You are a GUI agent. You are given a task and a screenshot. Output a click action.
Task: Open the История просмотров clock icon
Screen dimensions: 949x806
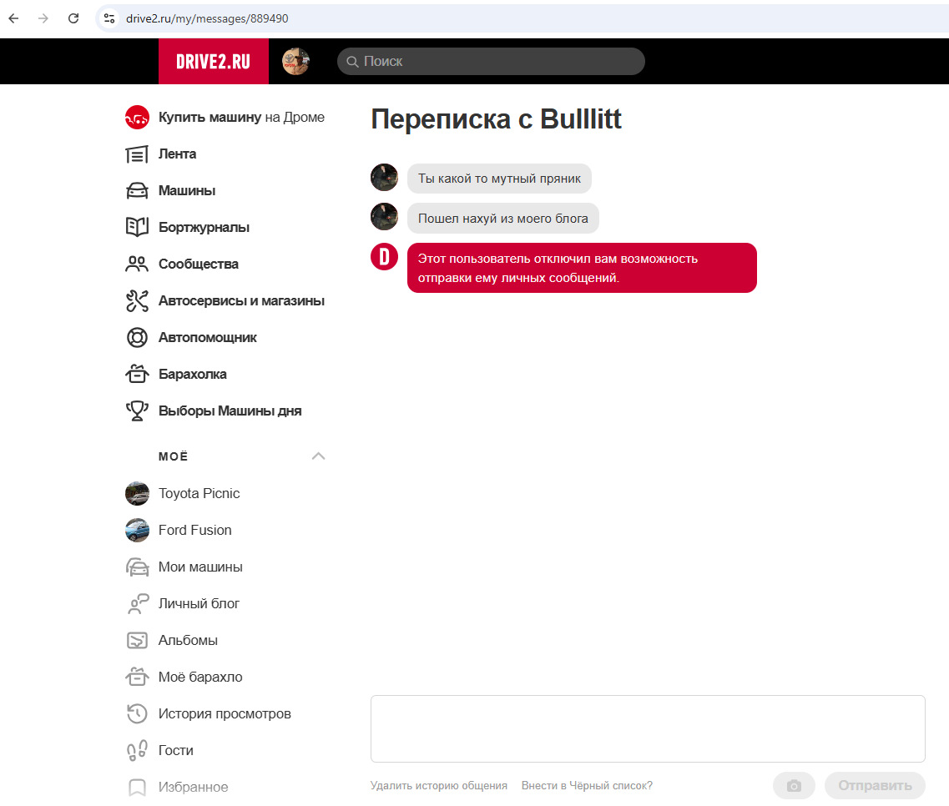136,714
